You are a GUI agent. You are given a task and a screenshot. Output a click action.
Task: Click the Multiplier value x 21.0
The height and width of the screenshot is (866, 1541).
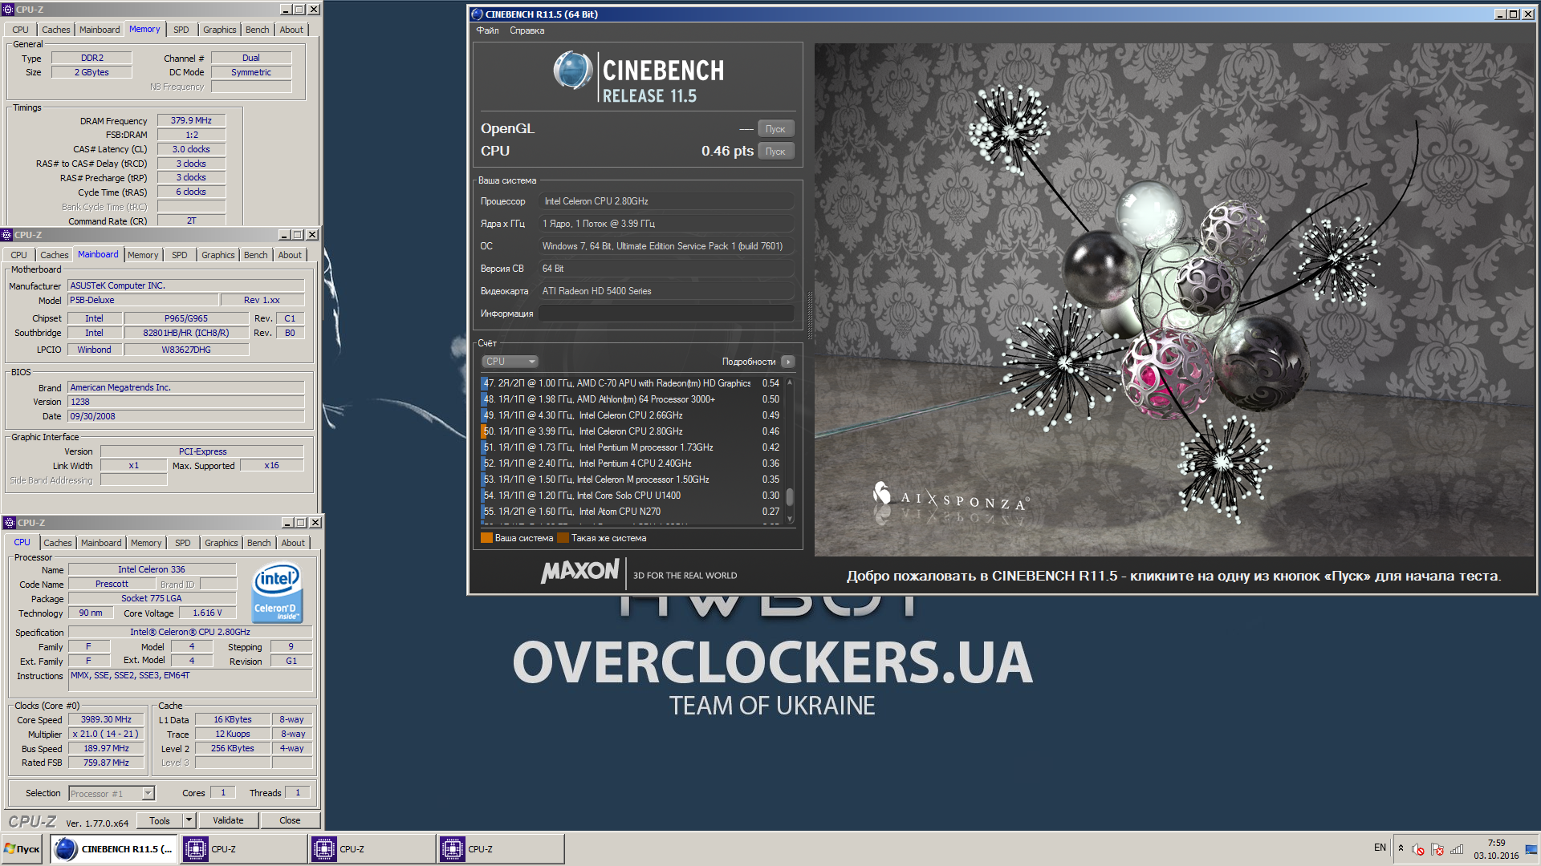click(x=106, y=734)
